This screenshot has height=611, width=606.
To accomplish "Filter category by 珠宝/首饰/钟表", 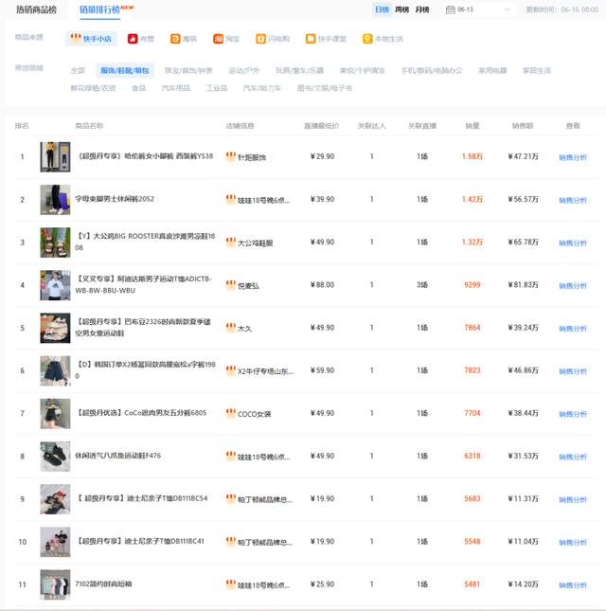I will (188, 70).
